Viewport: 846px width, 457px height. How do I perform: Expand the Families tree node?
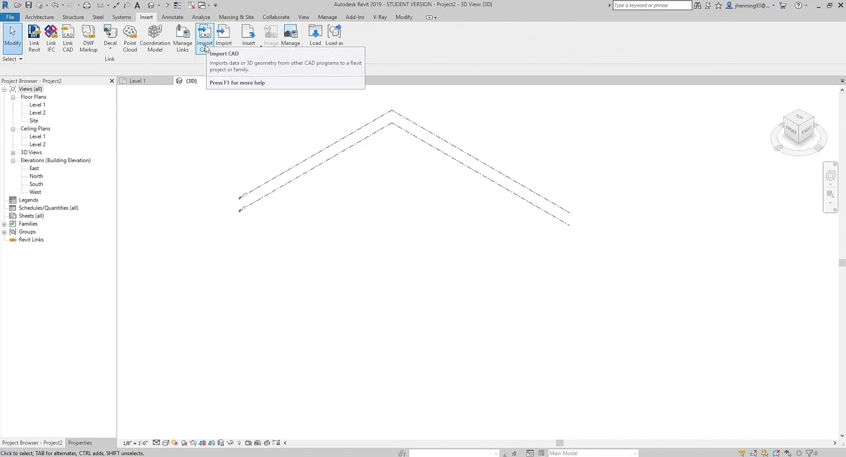[x=4, y=224]
